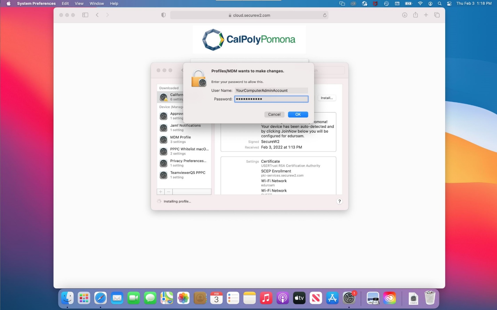The image size is (497, 310).
Task: Select the Jamf Notifications profile
Action: point(184,128)
